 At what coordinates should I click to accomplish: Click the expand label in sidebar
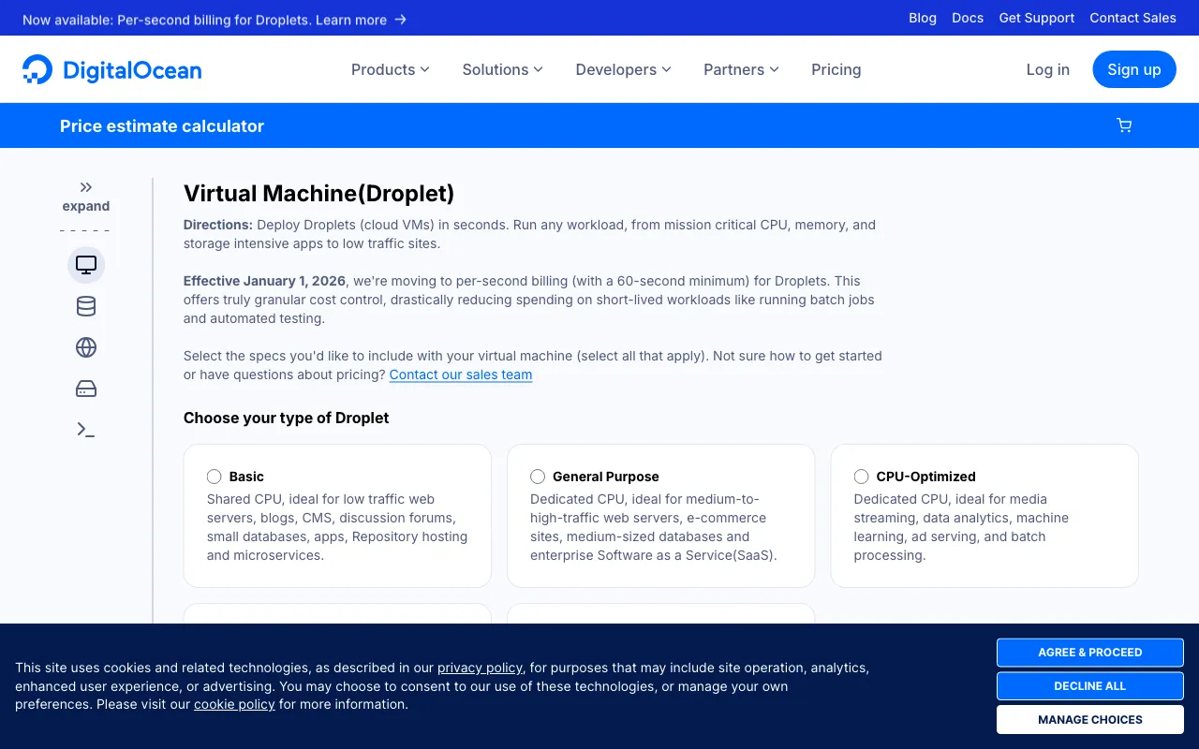pyautogui.click(x=86, y=206)
